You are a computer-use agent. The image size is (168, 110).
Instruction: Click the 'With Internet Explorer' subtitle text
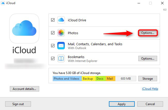pyautogui.click(x=83, y=61)
